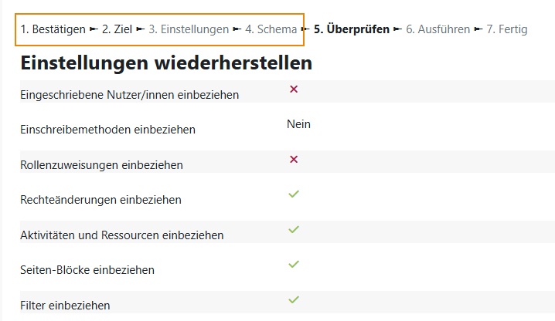The image size is (555, 321).
Task: Click the arrow separator between Bestätigen and Ziel
Action: 94,29
